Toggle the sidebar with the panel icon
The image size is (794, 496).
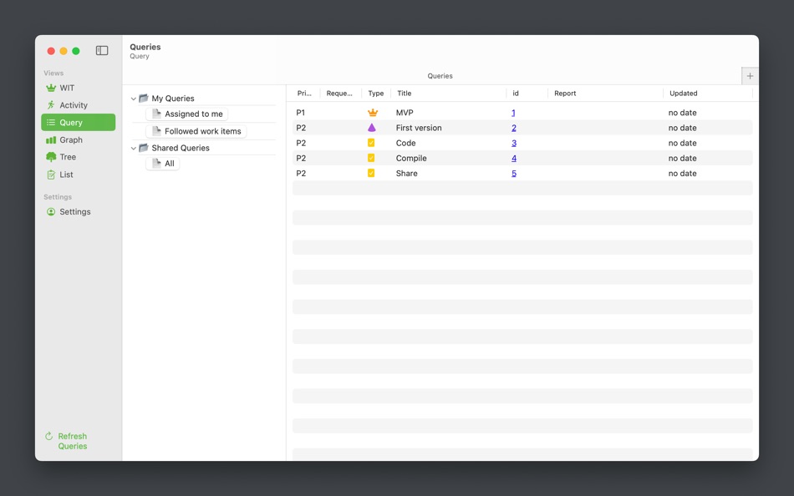[x=102, y=51]
